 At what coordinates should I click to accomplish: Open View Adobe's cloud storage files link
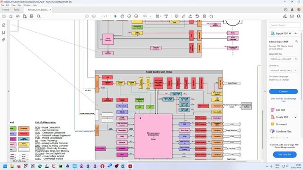tap(283, 100)
